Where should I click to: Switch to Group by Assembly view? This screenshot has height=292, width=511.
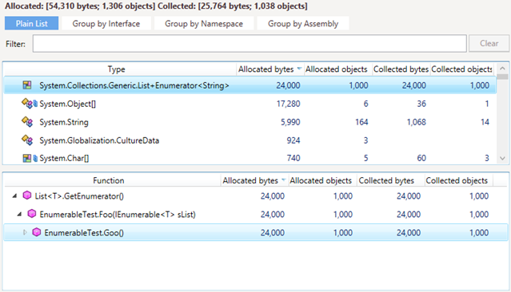[303, 23]
